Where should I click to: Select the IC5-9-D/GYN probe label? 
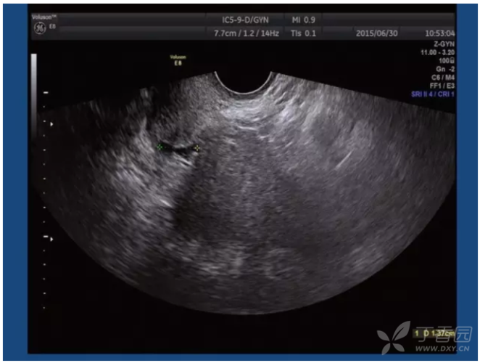[245, 20]
